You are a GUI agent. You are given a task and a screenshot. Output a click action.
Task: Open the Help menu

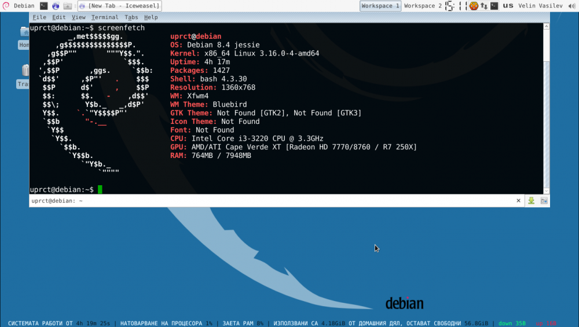pyautogui.click(x=151, y=17)
